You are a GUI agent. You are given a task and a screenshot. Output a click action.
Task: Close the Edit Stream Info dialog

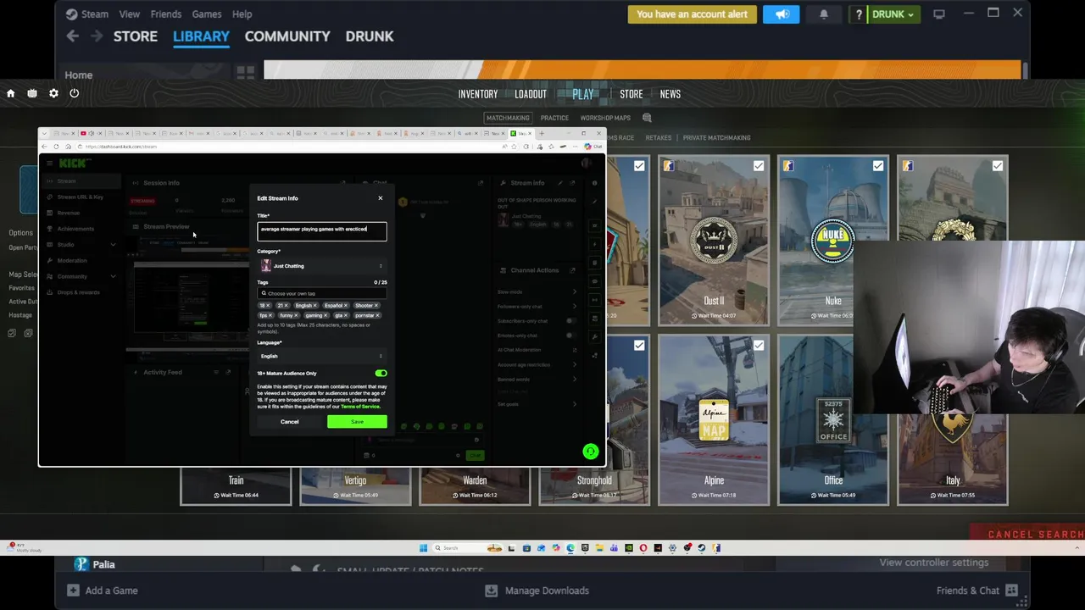point(380,198)
